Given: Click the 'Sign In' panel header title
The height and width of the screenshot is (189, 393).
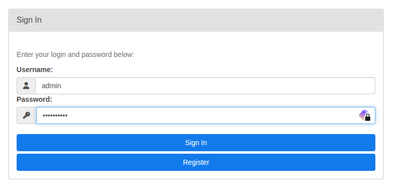Looking at the screenshot, I should (x=29, y=20).
